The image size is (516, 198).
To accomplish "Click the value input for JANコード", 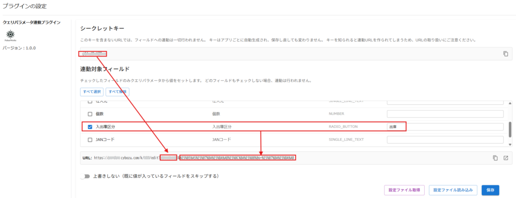I will tap(445, 140).
